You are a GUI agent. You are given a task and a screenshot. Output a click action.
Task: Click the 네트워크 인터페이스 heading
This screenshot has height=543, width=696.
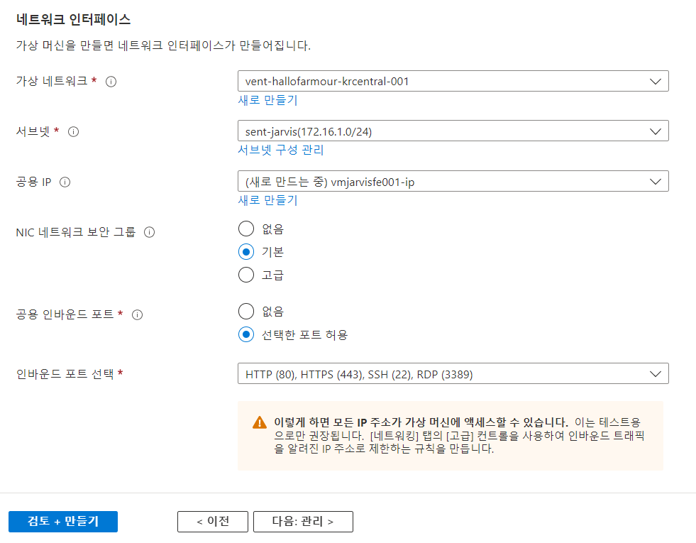tap(73, 20)
